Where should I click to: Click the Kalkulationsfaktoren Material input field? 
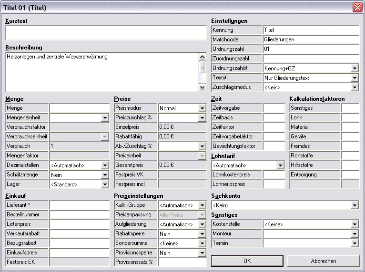coord(350,127)
